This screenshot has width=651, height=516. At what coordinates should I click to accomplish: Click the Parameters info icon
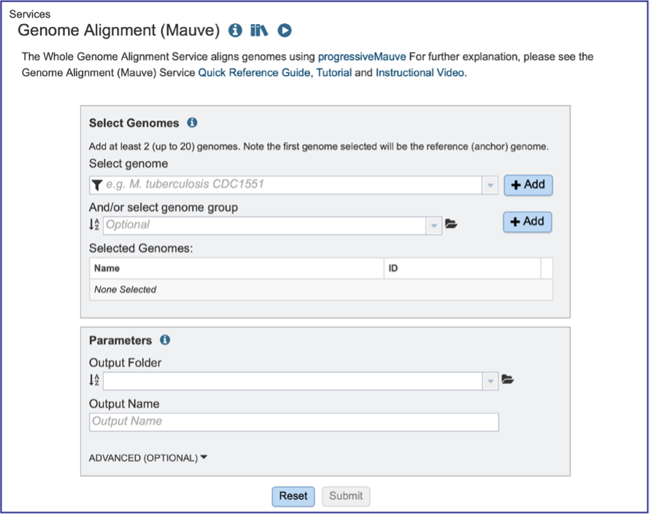[x=165, y=340]
